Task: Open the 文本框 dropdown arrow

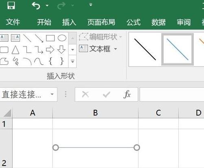Action: [116, 49]
